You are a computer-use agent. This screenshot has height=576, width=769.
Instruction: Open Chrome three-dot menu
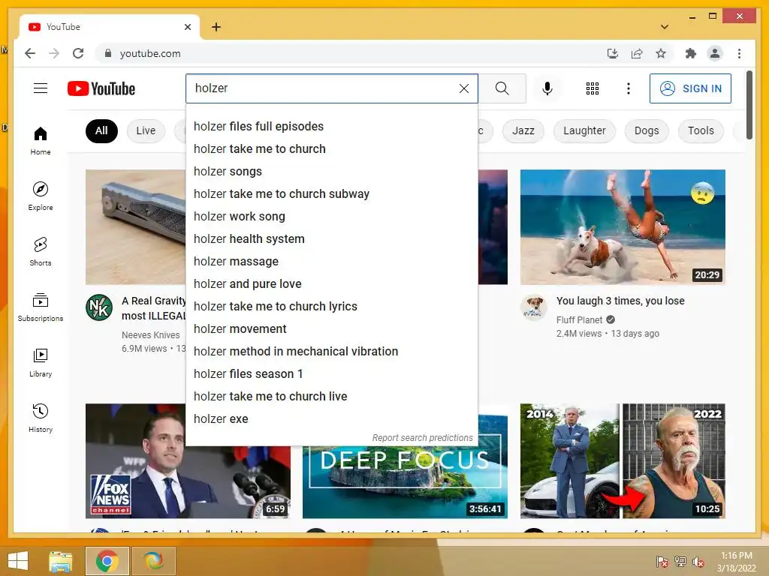pyautogui.click(x=739, y=53)
